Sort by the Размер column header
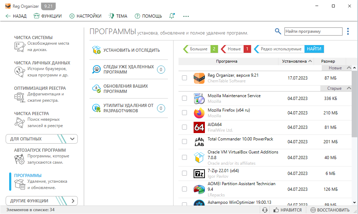 click(x=330, y=61)
